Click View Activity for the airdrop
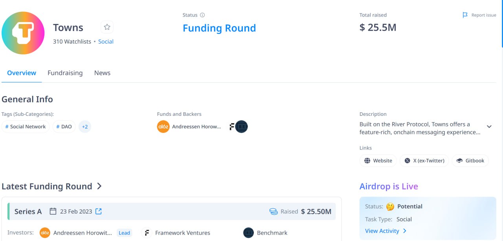 [386, 231]
